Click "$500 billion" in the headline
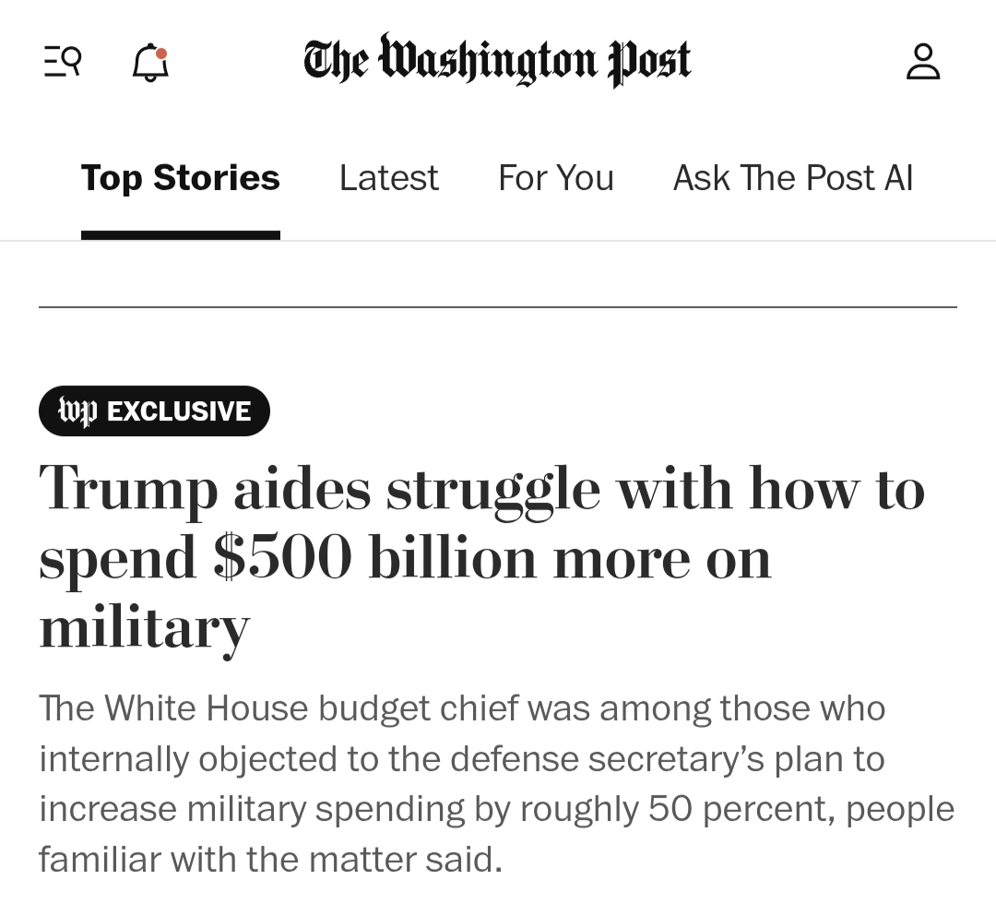 [374, 558]
